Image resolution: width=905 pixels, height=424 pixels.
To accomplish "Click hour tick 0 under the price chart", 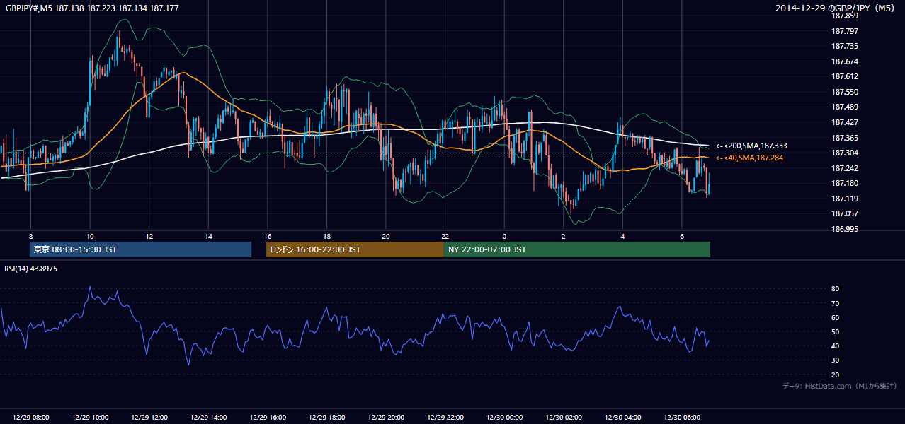I will (504, 236).
